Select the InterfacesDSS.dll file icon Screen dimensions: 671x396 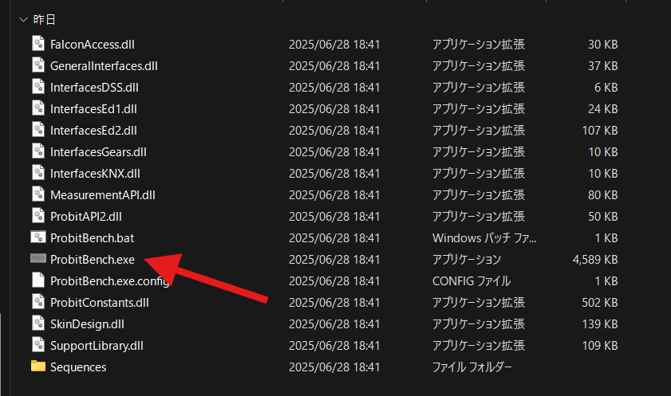pos(38,87)
